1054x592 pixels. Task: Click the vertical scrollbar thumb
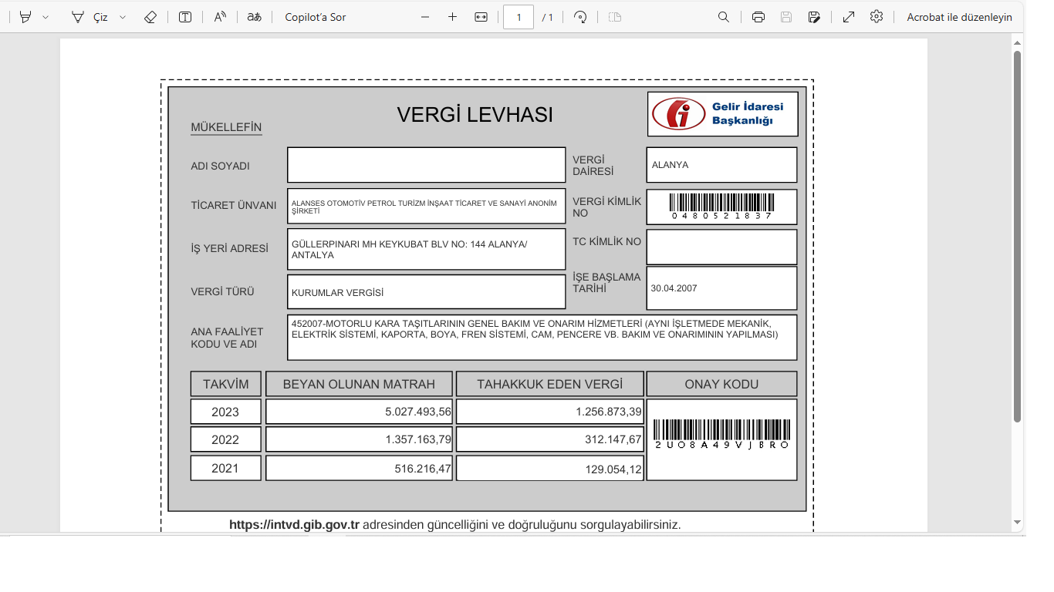[x=1017, y=236]
